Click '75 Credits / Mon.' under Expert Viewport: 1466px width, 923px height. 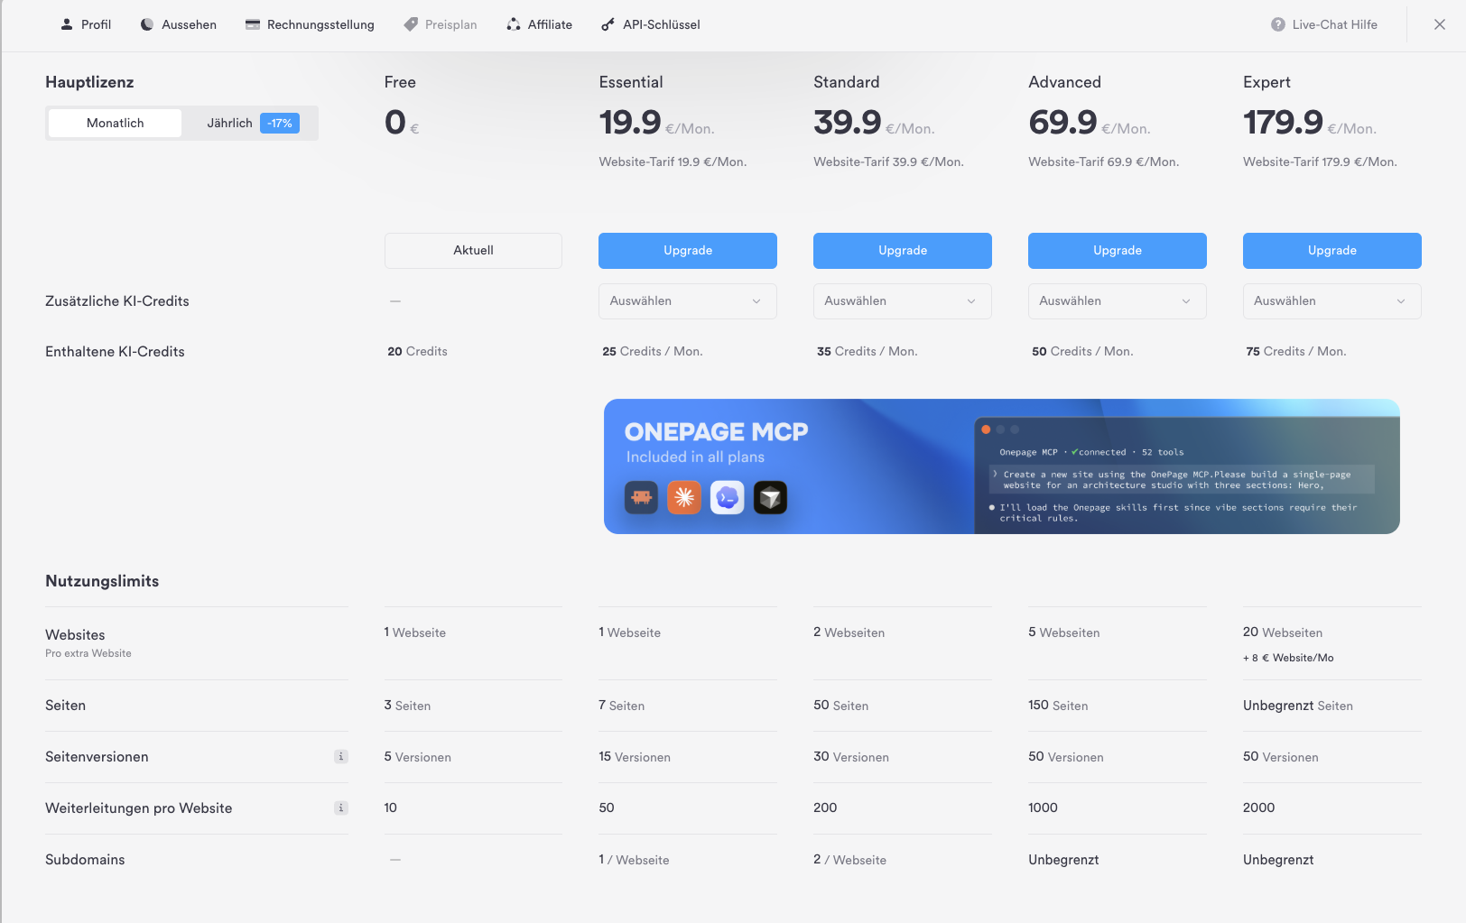coord(1295,352)
